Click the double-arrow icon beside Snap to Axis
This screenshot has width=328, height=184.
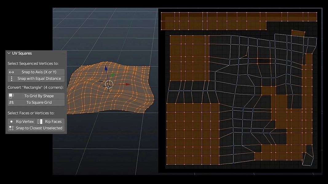pyautogui.click(x=11, y=72)
